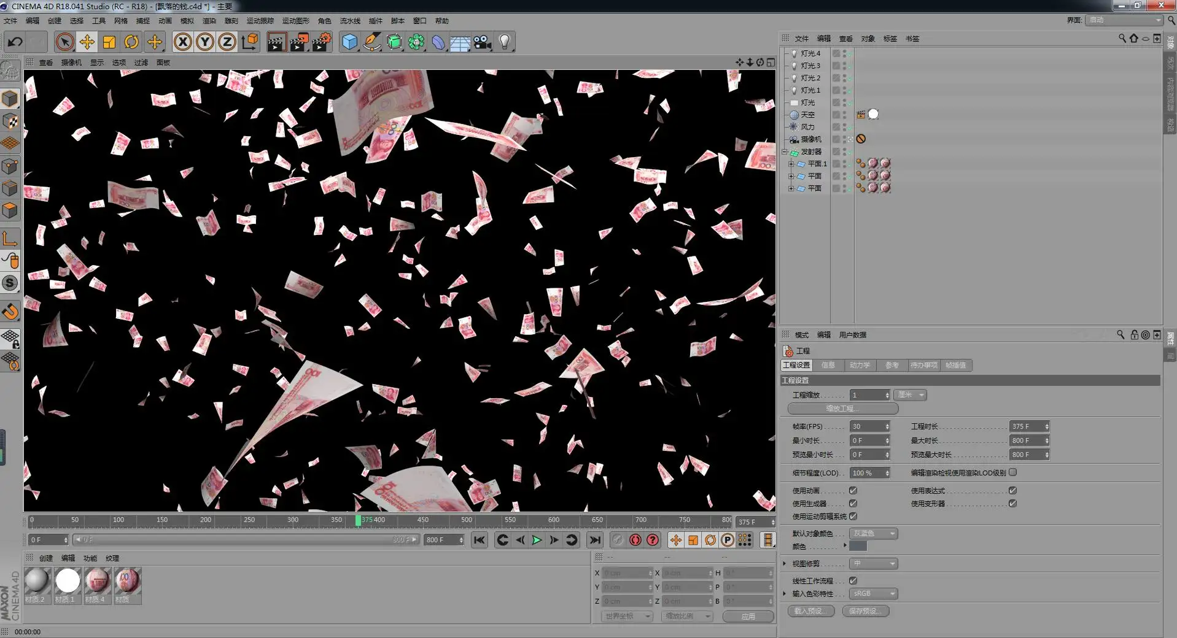Image resolution: width=1177 pixels, height=638 pixels.
Task: Add a Cube primitive object
Action: tap(349, 42)
